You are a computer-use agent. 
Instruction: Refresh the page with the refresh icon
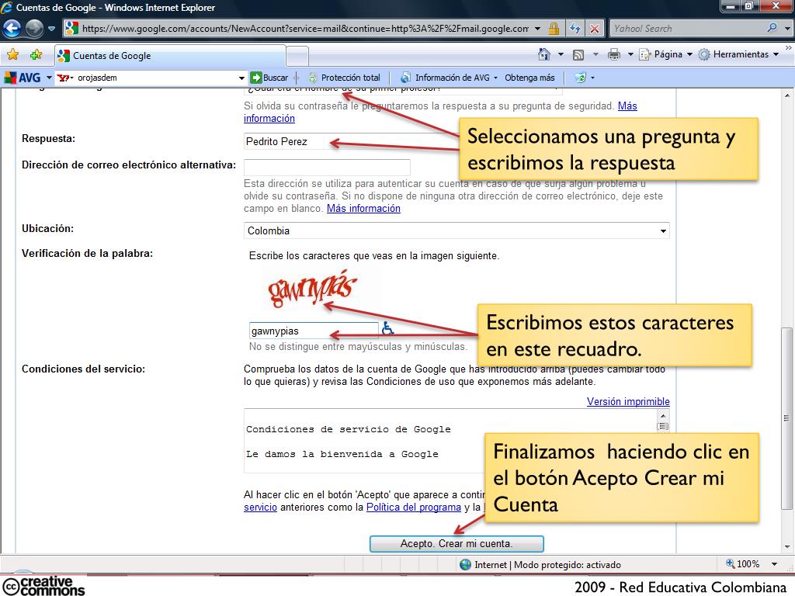(x=575, y=29)
